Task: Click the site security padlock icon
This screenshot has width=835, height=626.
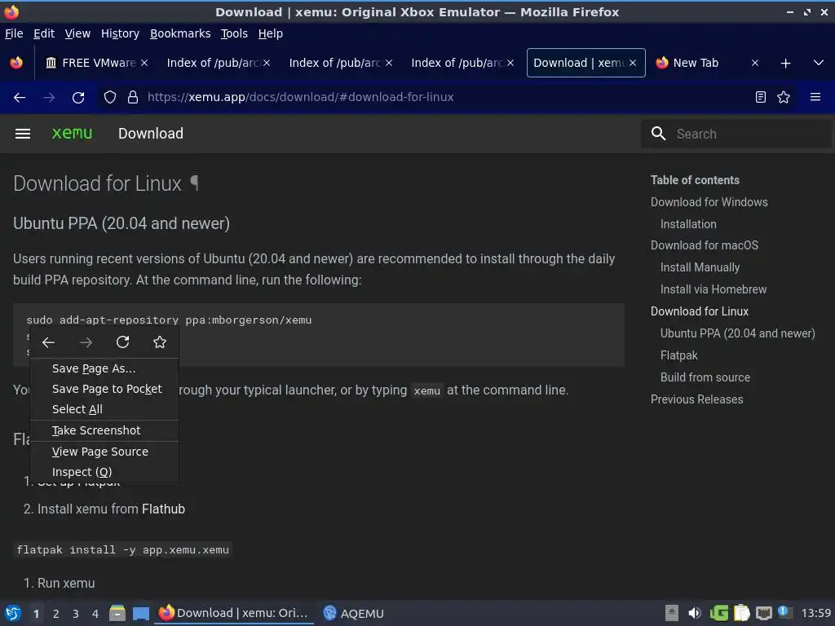Action: click(x=133, y=98)
